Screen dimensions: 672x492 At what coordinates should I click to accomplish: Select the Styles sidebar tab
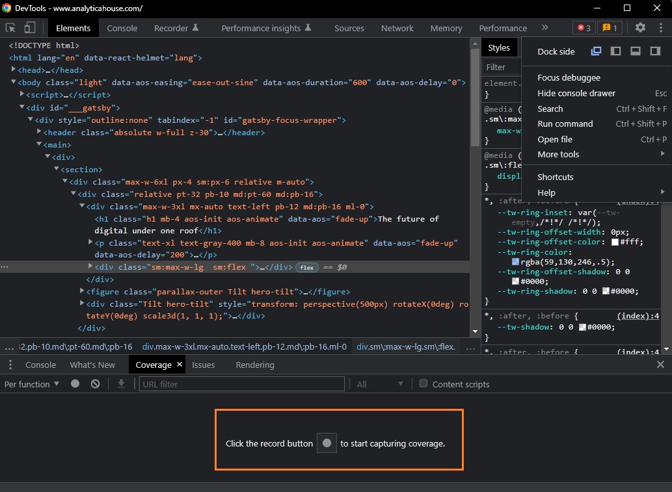click(499, 47)
